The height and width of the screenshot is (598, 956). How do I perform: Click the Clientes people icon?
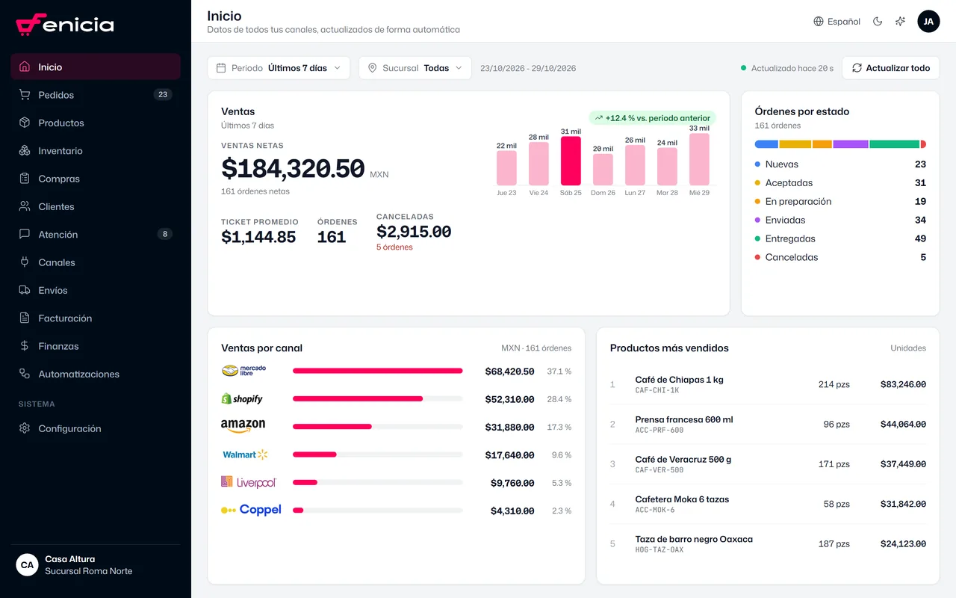click(x=25, y=206)
